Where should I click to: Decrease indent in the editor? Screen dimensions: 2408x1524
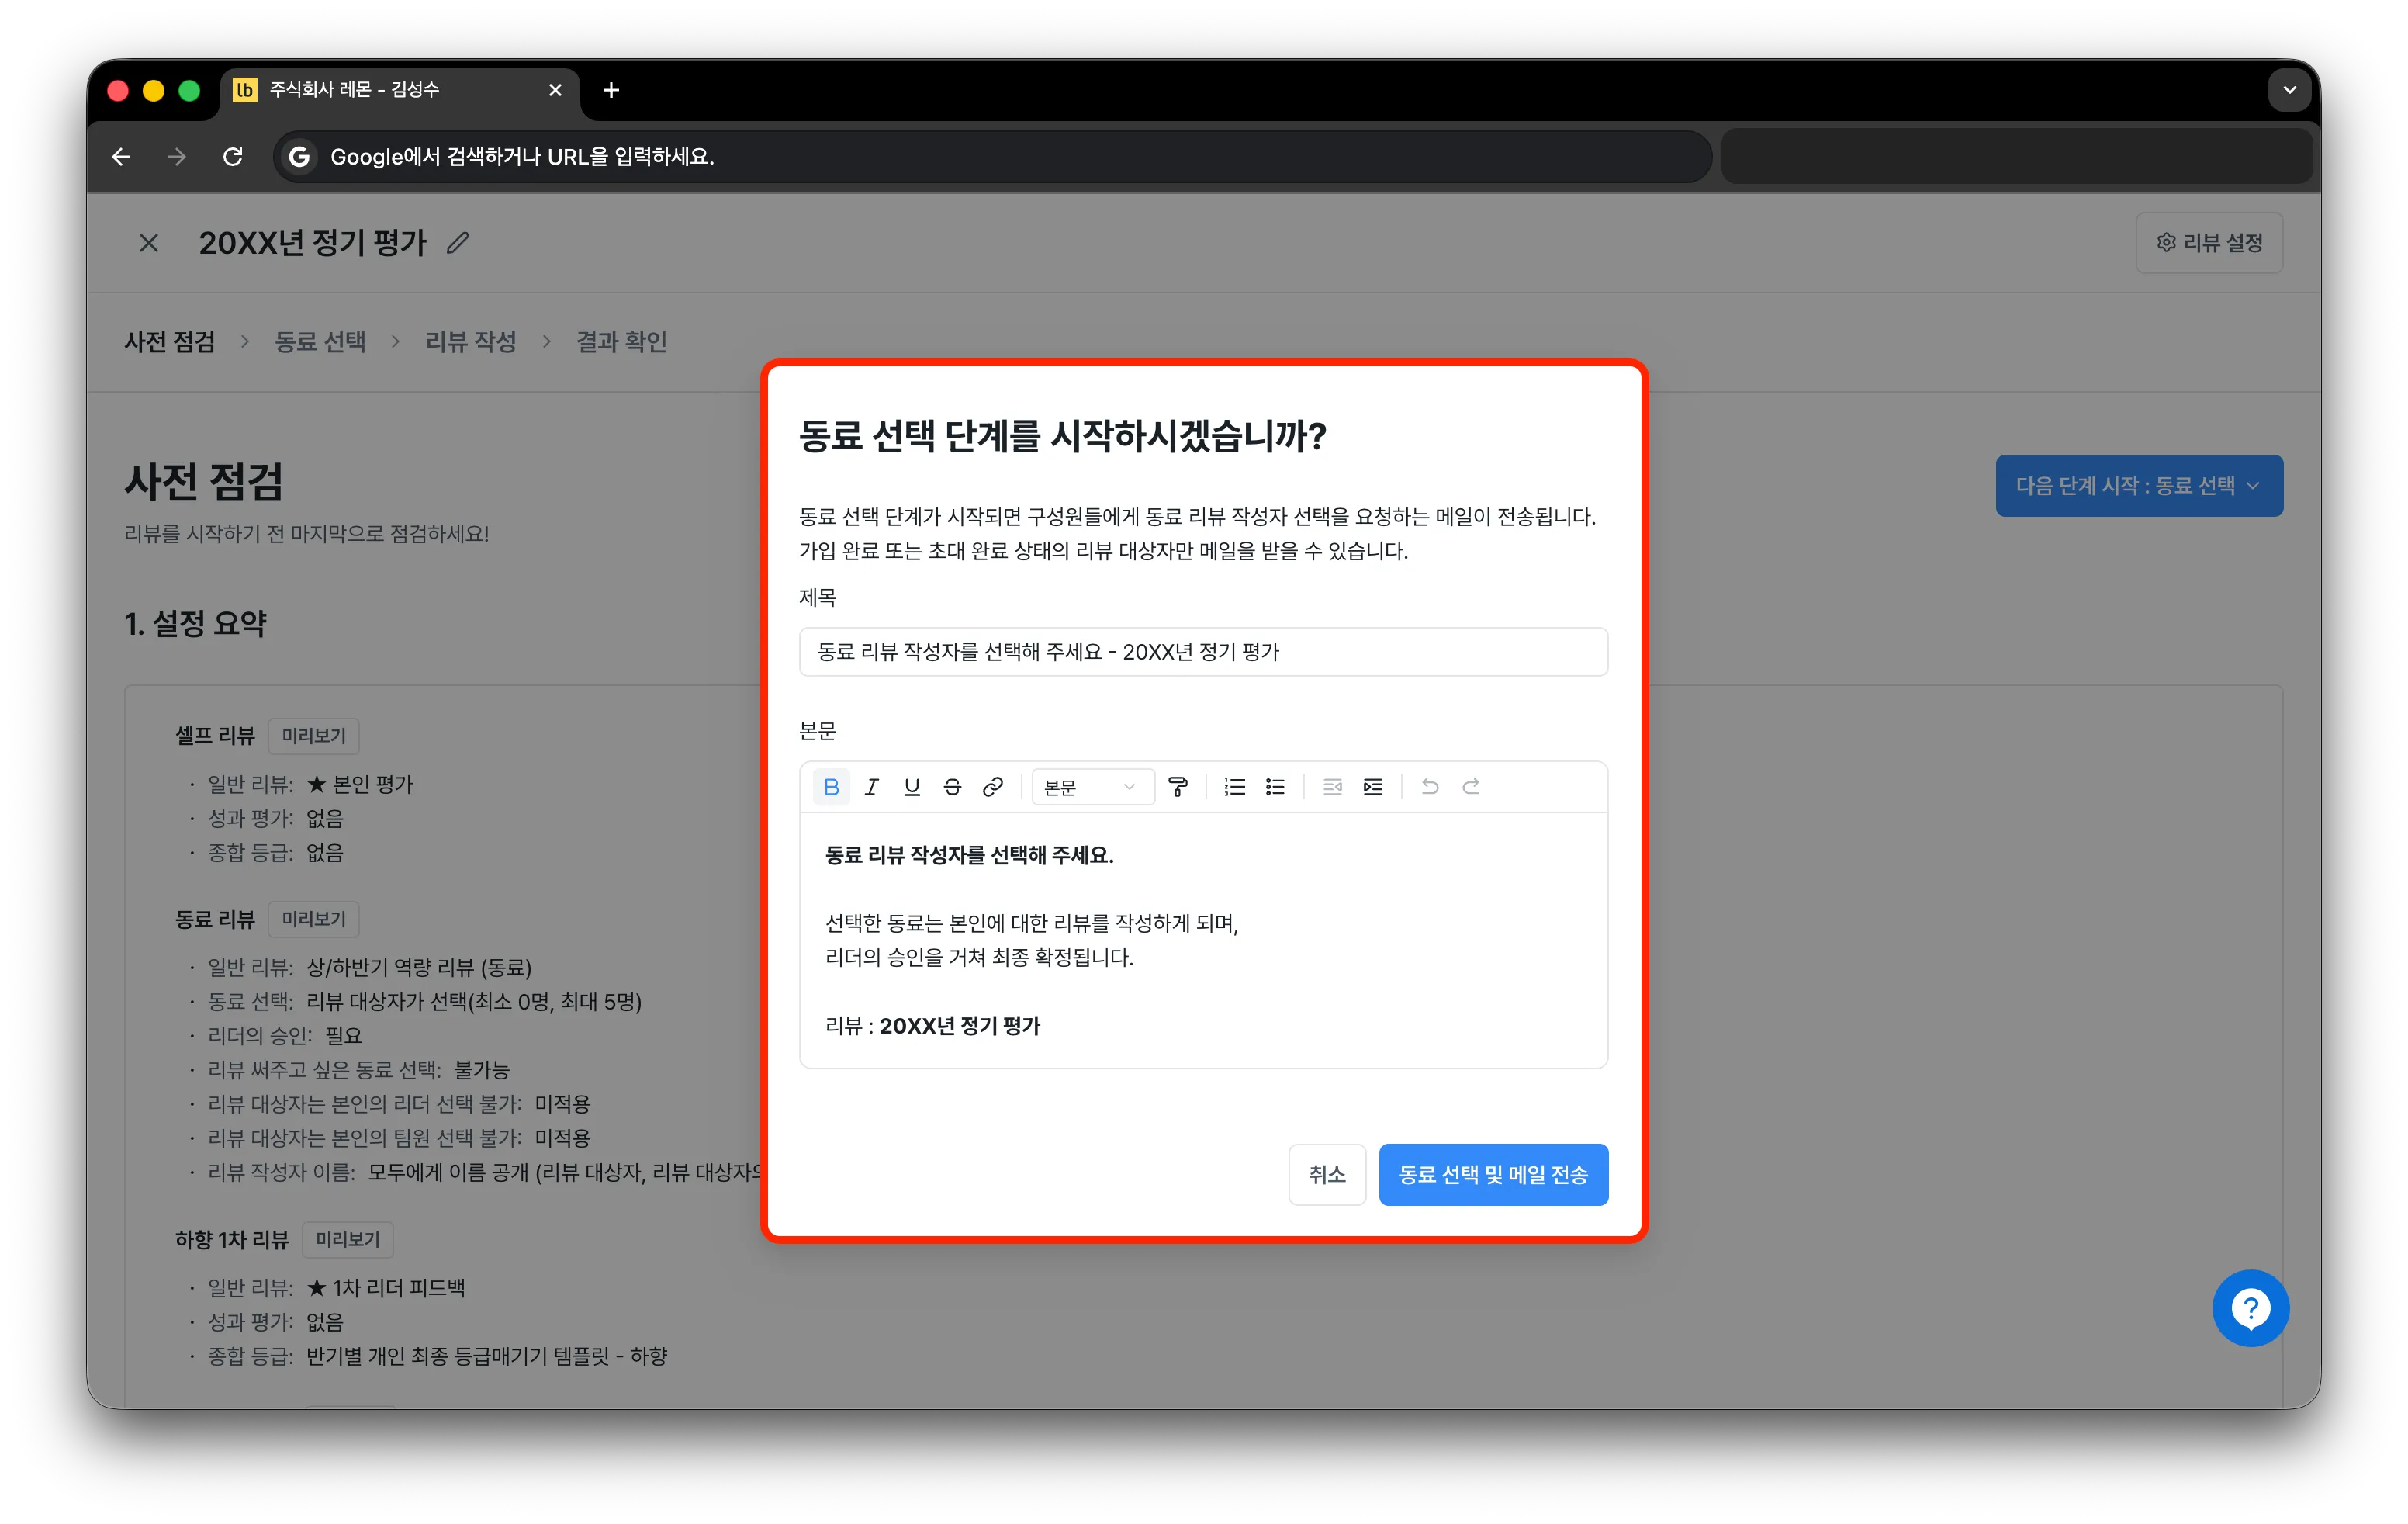(1332, 787)
